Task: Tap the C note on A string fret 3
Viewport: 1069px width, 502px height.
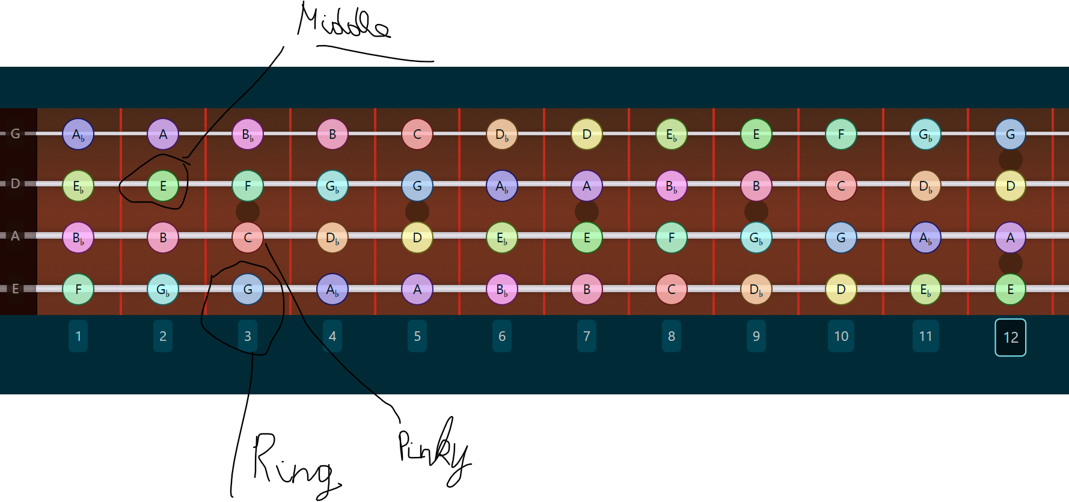Action: [248, 237]
